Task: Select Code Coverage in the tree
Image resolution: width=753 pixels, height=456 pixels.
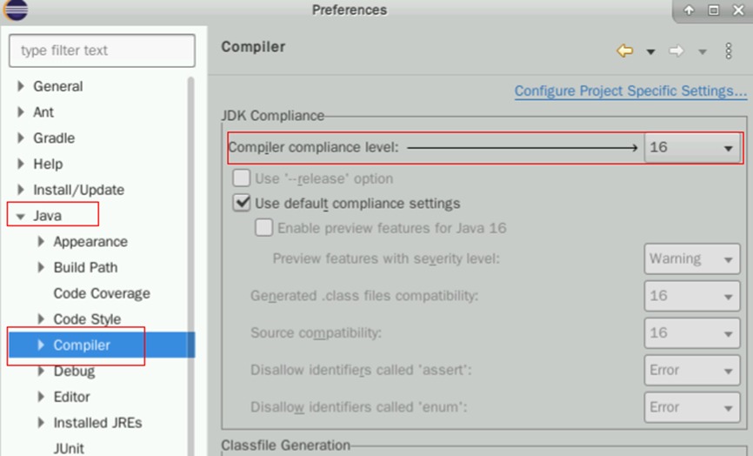Action: [x=102, y=293]
